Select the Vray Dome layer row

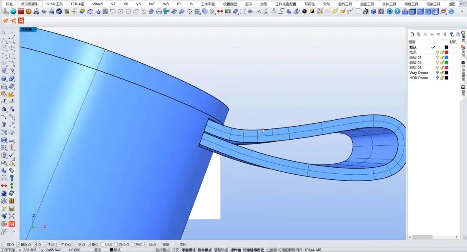[419, 73]
